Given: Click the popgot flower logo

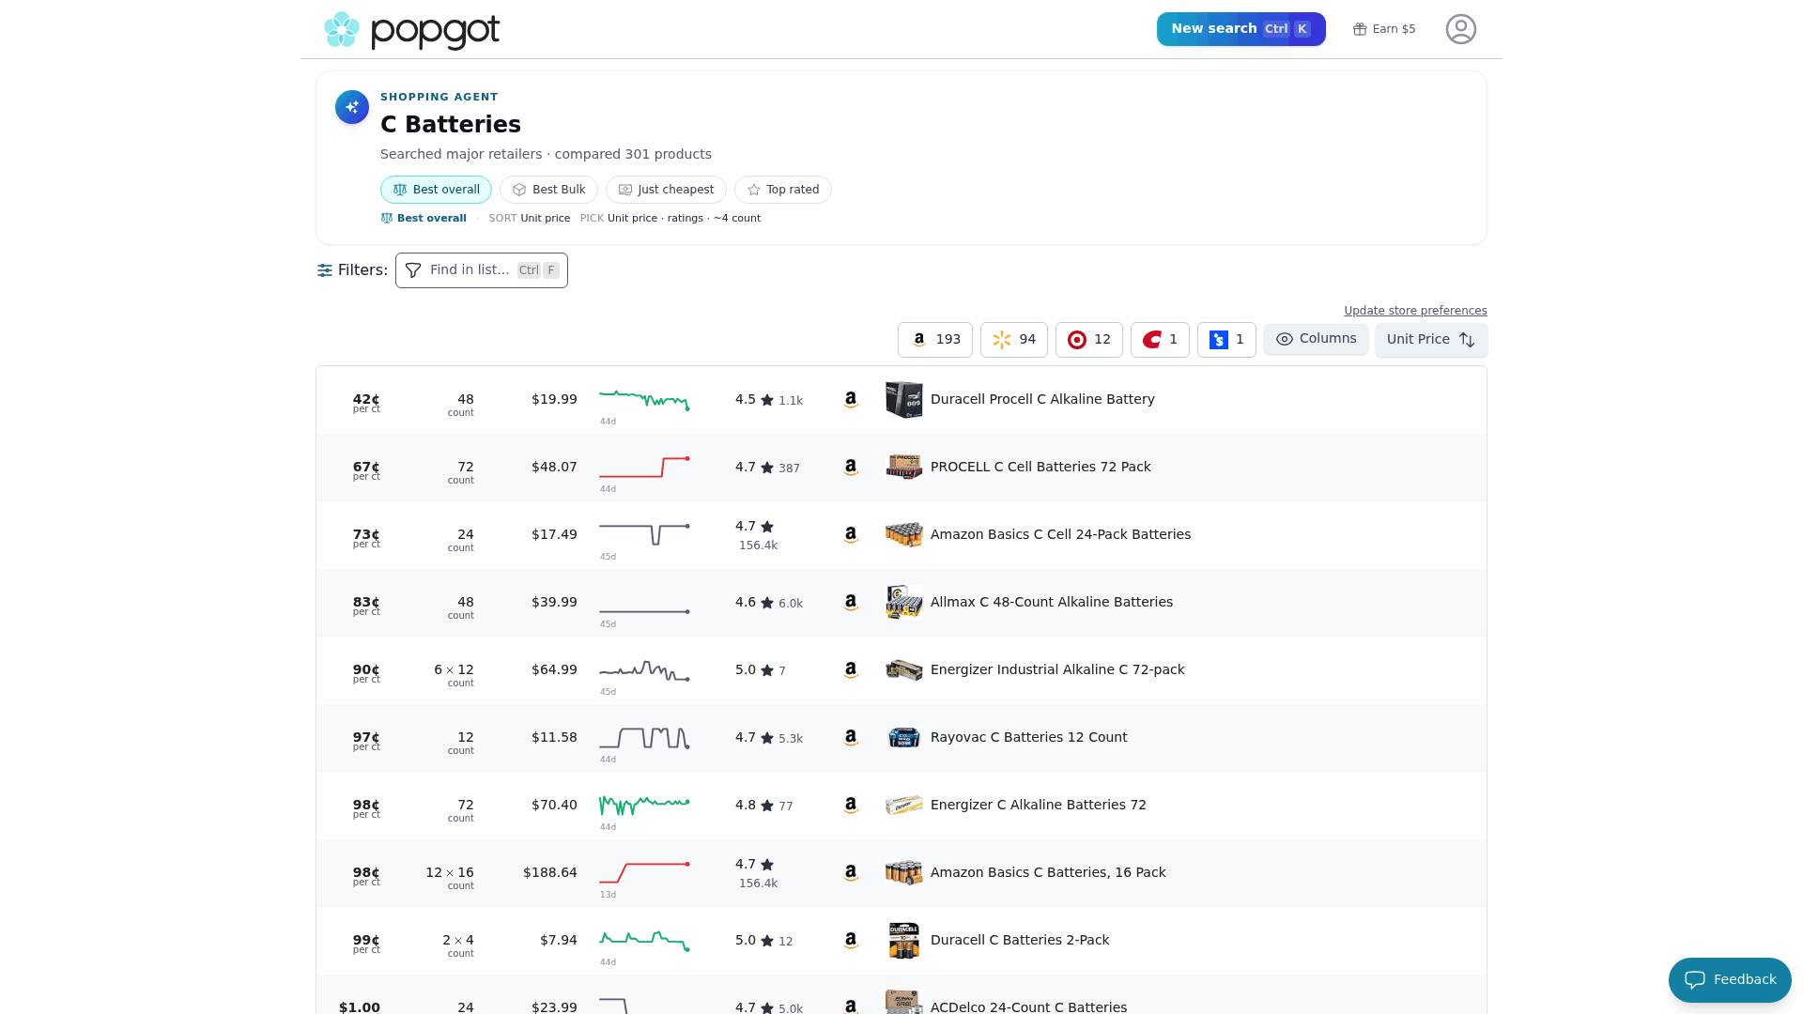Looking at the screenshot, I should click(x=342, y=30).
